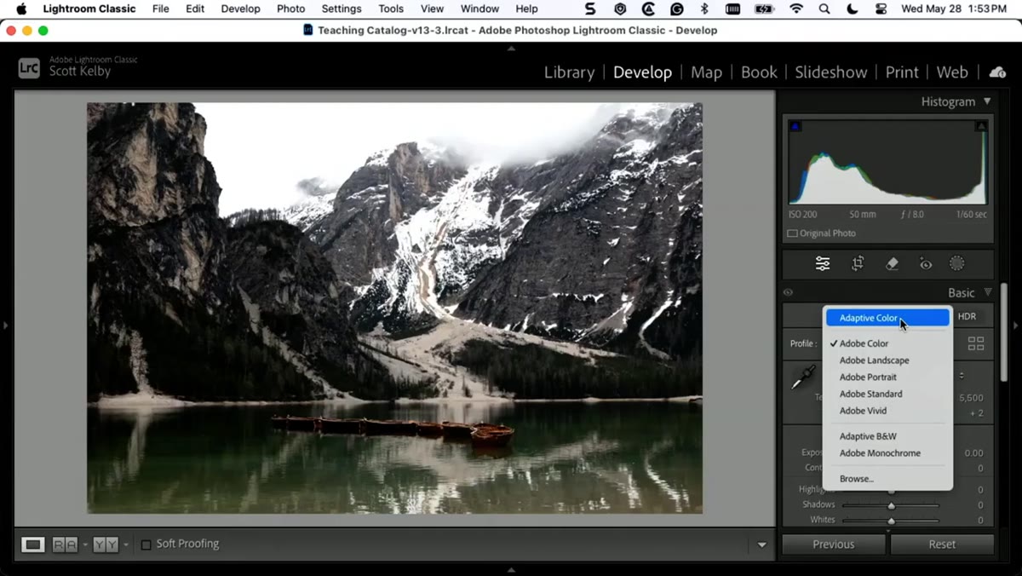Collapse the Basic panel triangle
Viewport: 1022px width, 576px height.
[x=987, y=292]
